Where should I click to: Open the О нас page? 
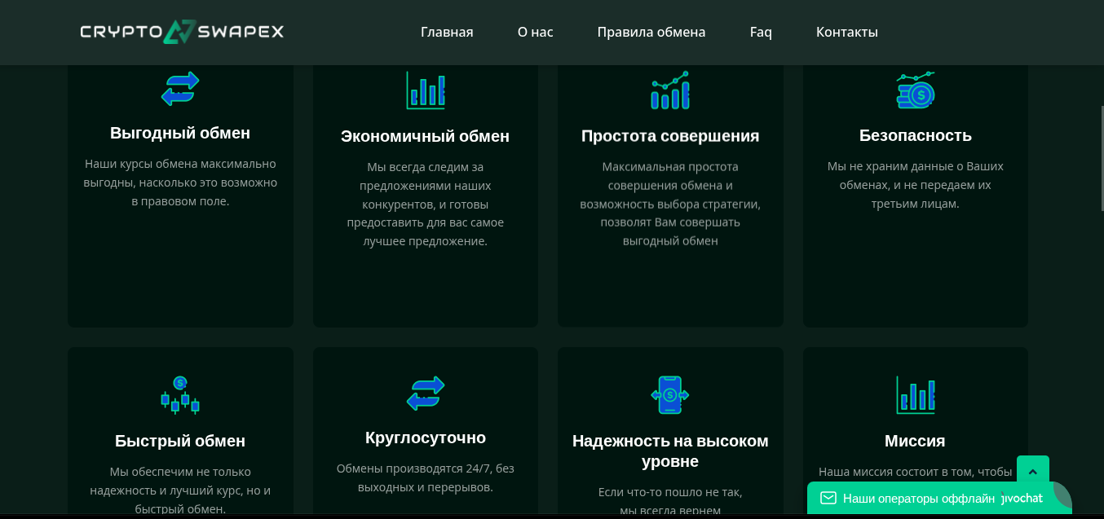pos(534,32)
